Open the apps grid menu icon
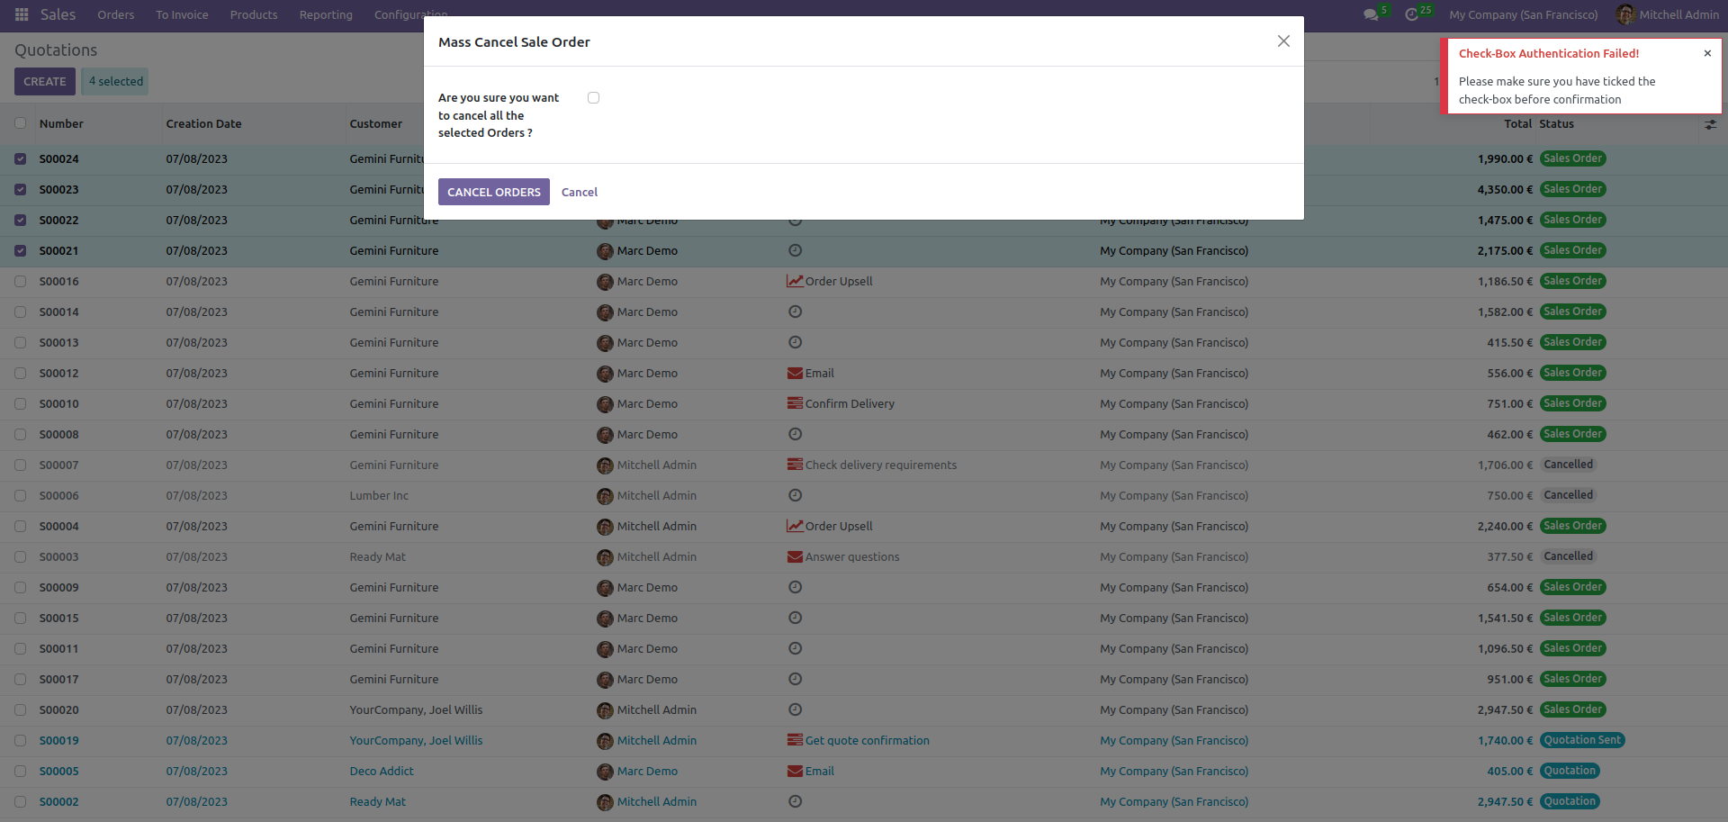 22,14
